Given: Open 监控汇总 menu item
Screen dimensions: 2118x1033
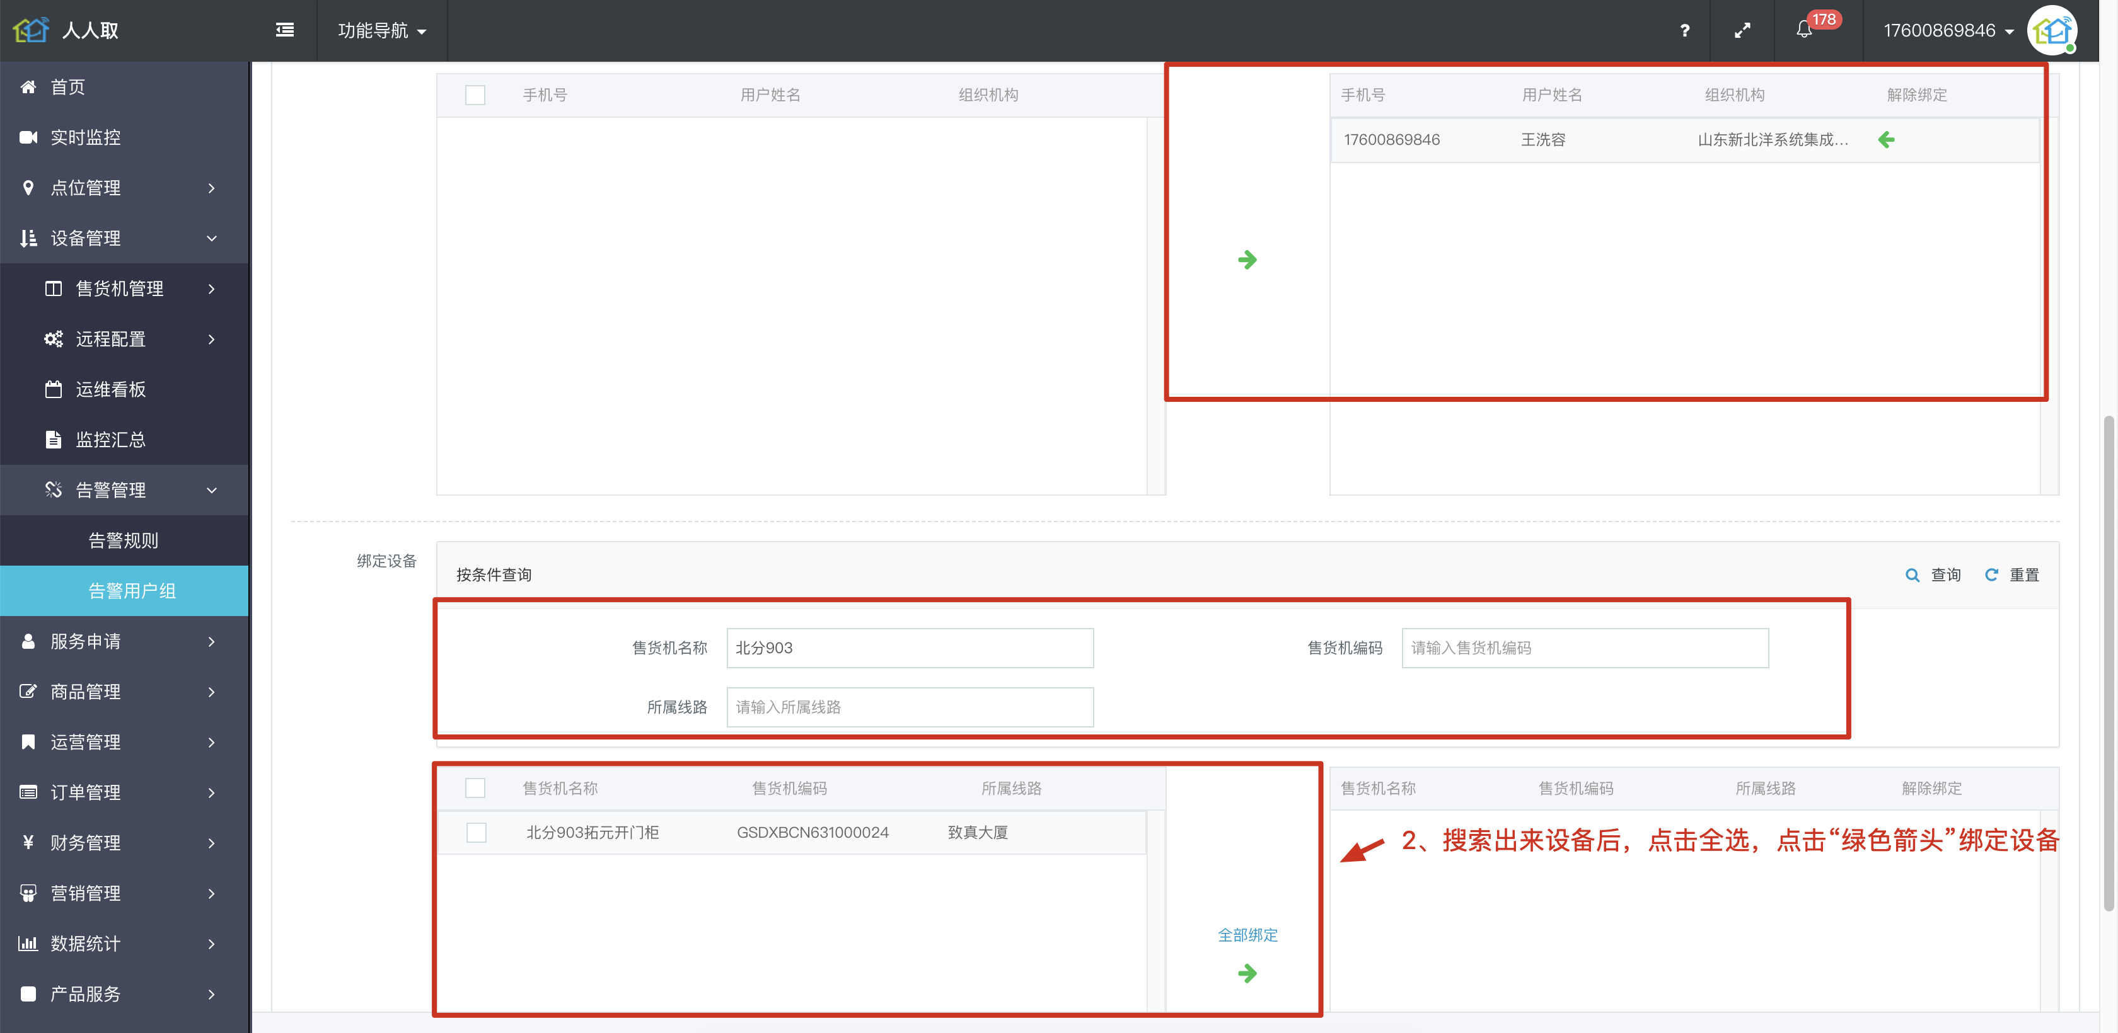Looking at the screenshot, I should [124, 440].
